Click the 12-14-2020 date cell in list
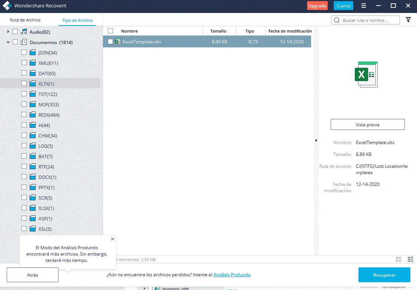This screenshot has width=417, height=290. (292, 42)
